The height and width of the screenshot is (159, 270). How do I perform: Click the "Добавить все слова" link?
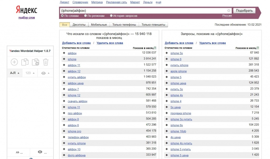coord(76,43)
